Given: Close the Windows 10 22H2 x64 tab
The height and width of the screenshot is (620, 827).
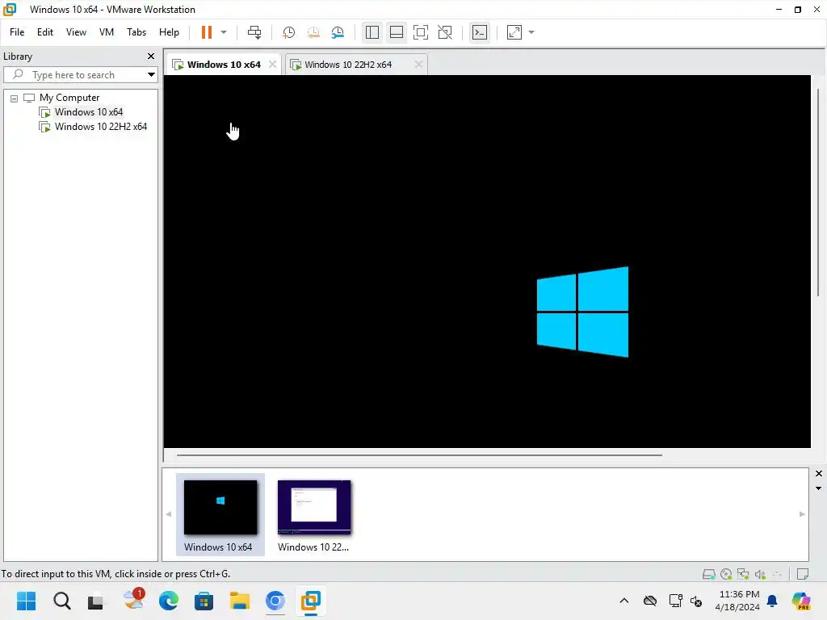Looking at the screenshot, I should pyautogui.click(x=418, y=65).
